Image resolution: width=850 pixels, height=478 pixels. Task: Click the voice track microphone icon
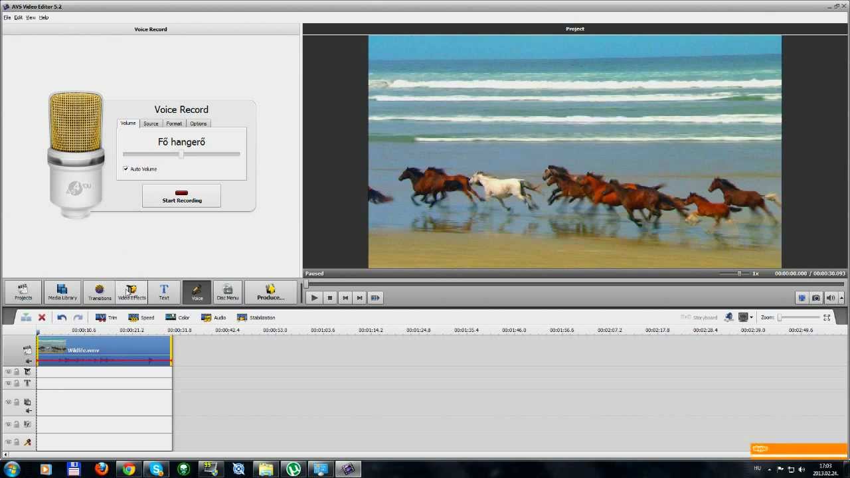click(x=27, y=442)
